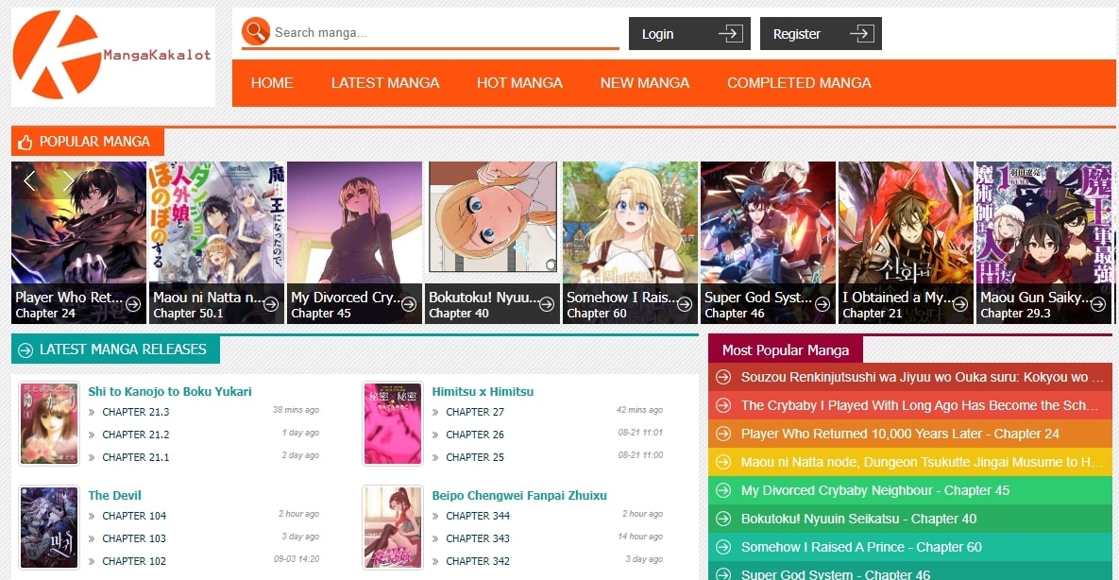The image size is (1119, 580).
Task: Browse COMPLETED MANGA from navigation
Action: pos(799,83)
